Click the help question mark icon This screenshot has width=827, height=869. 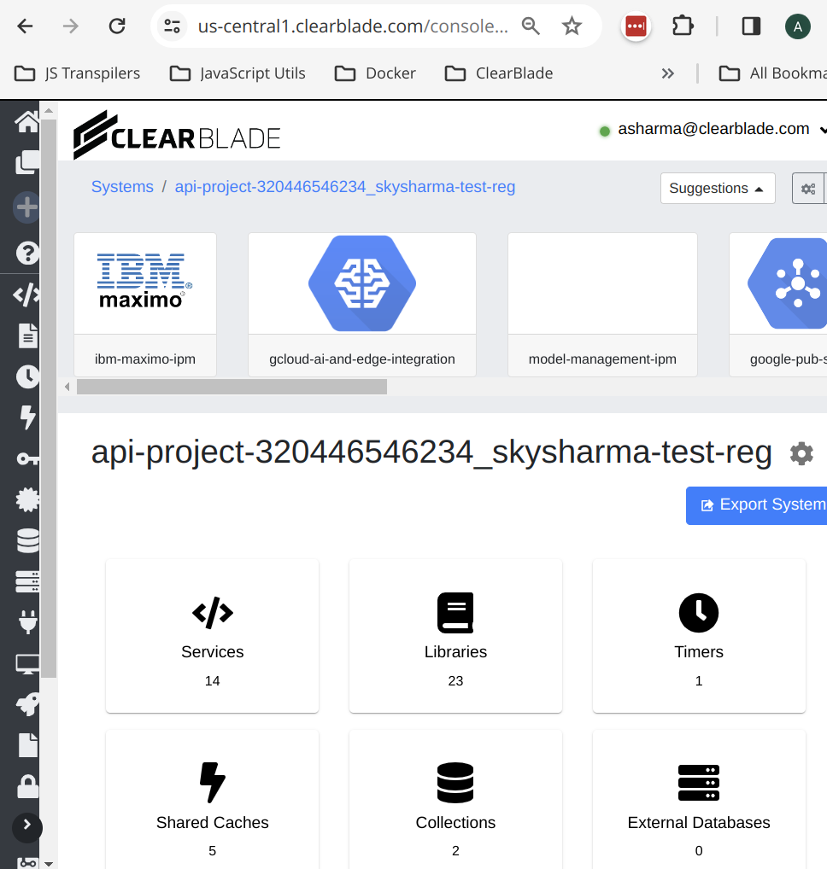tap(26, 253)
